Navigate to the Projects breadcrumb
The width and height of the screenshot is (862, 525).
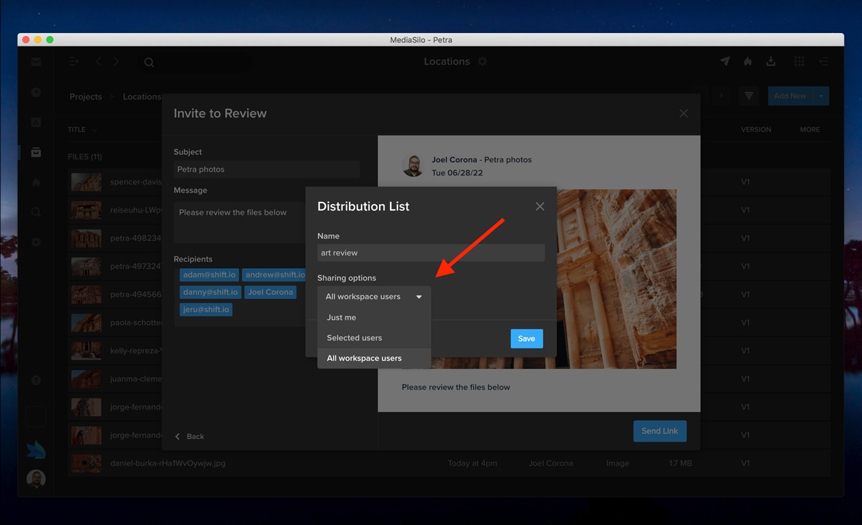click(x=85, y=96)
